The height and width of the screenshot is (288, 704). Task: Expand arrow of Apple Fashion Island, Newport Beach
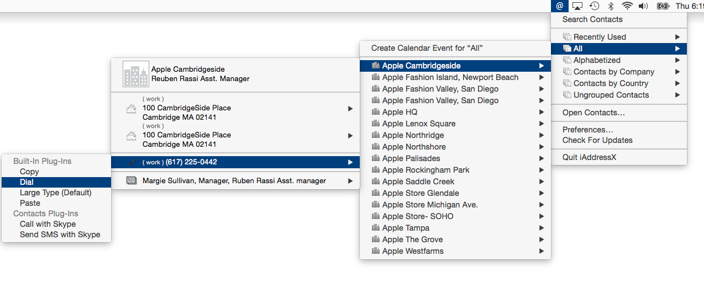[x=542, y=77]
